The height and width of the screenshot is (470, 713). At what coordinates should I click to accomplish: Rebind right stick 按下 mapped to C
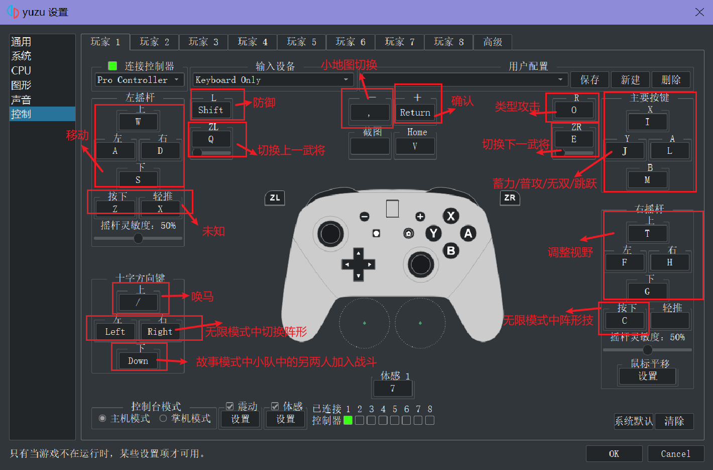624,321
